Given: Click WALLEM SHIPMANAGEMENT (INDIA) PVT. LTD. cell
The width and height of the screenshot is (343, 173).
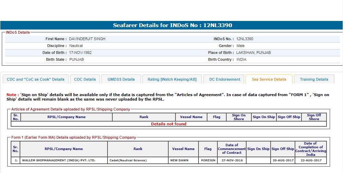Looking at the screenshot, I should 59,160.
